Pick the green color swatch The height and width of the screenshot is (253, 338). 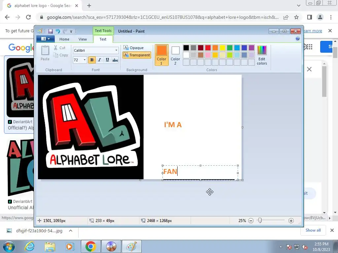pyautogui.click(x=230, y=48)
